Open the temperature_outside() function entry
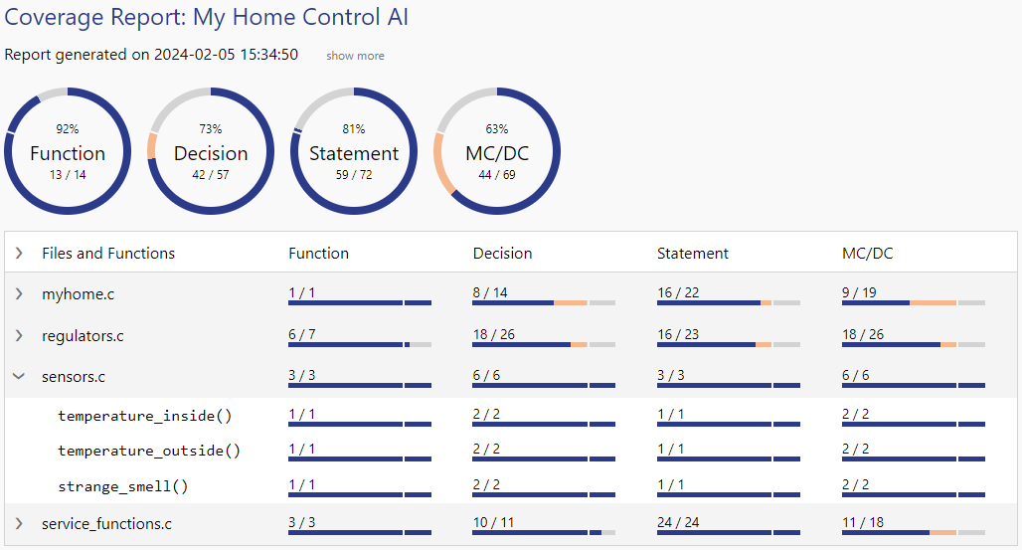Screen dimensions: 1022x550 149,451
